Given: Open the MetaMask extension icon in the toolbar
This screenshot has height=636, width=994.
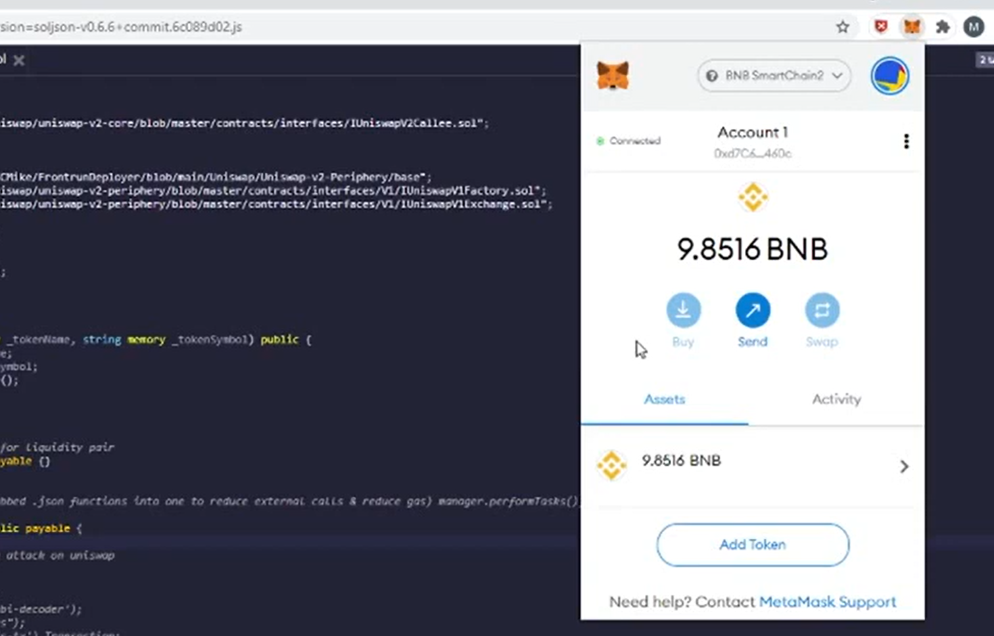Looking at the screenshot, I should (911, 27).
